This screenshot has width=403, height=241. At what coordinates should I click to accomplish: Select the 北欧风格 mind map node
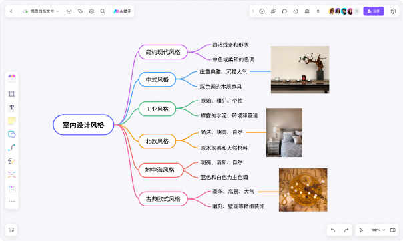[x=157, y=141]
